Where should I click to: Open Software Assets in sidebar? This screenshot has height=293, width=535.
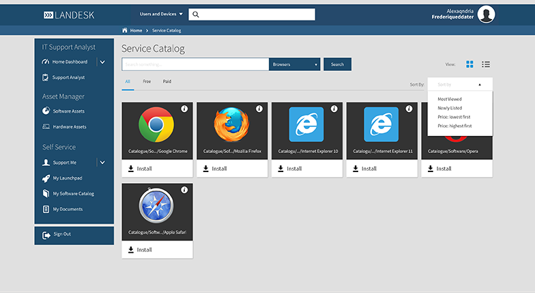click(x=68, y=111)
